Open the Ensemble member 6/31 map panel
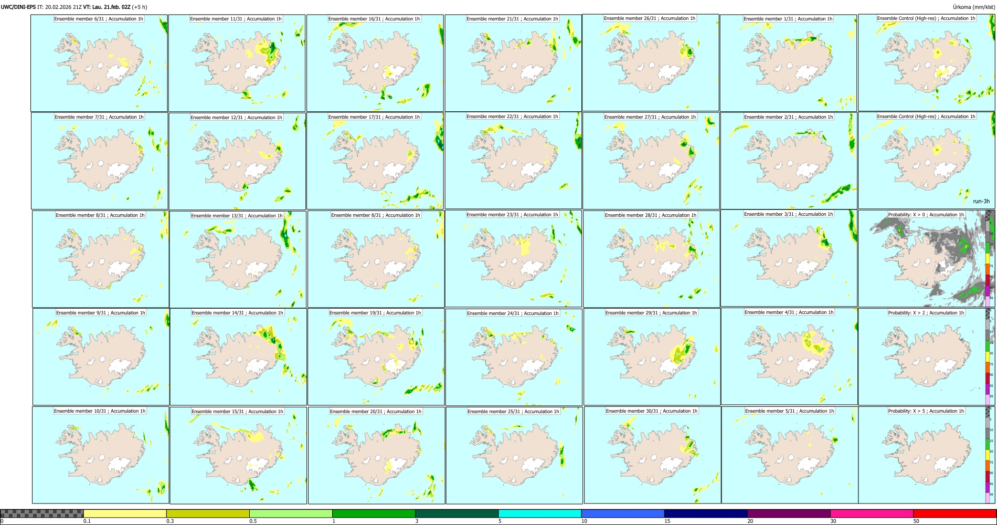997x525 pixels. [x=99, y=63]
